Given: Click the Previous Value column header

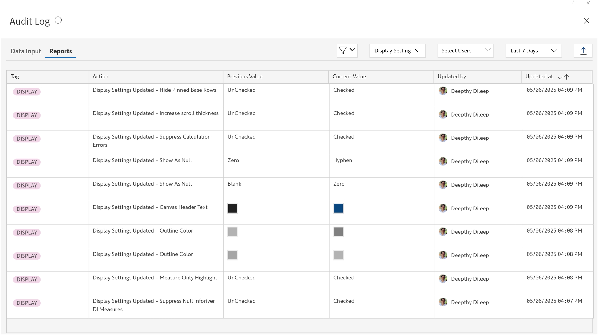Looking at the screenshot, I should 244,77.
